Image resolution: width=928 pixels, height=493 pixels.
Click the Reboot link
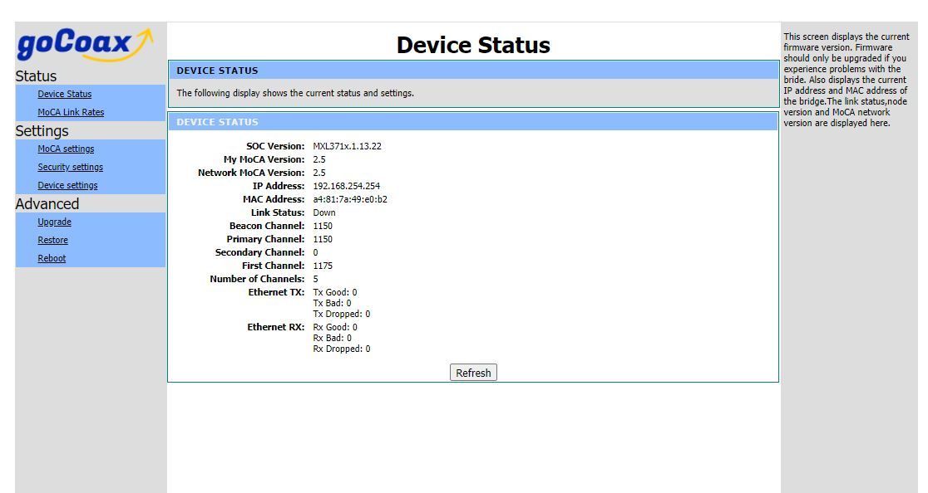[52, 258]
